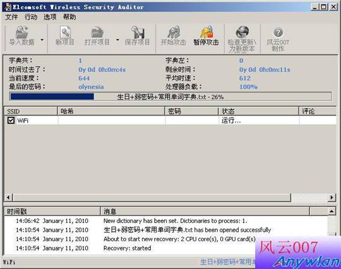Click the horizontal scrollbar thumb
341x269 pixels.
(152, 198)
